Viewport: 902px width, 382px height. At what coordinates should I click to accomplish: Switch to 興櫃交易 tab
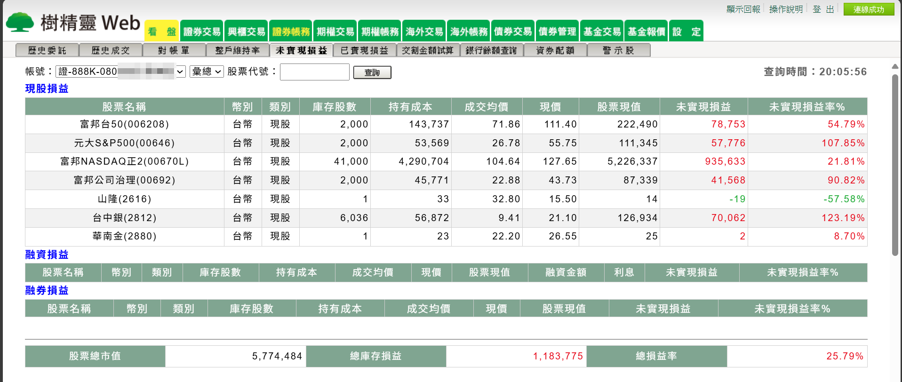(x=246, y=31)
